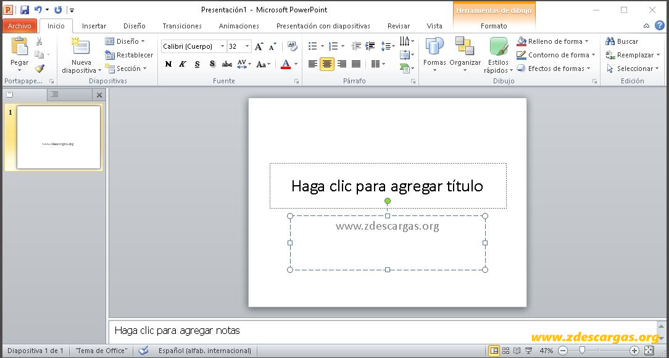Center the paragraph text
Viewport: 669px width, 358px height.
pos(327,64)
